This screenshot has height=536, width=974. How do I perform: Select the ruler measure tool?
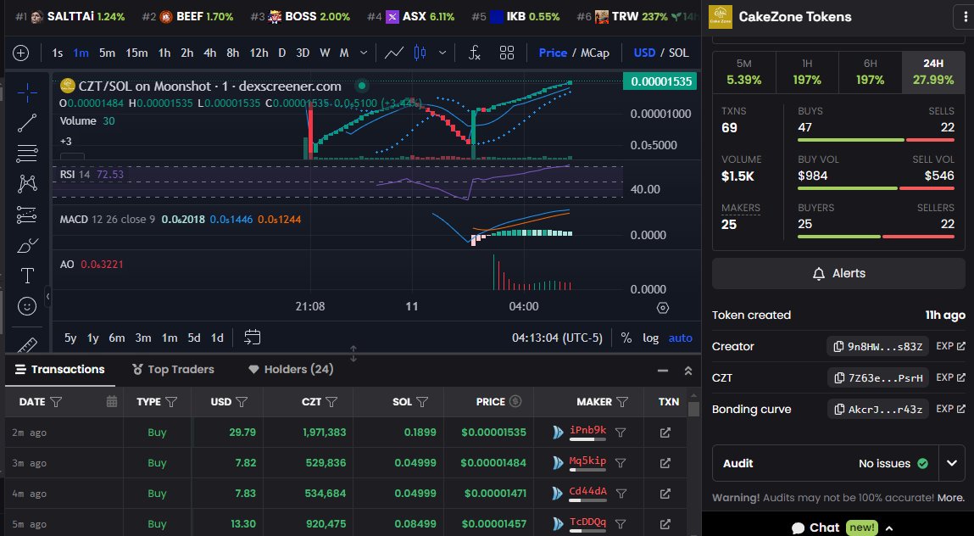[27, 345]
